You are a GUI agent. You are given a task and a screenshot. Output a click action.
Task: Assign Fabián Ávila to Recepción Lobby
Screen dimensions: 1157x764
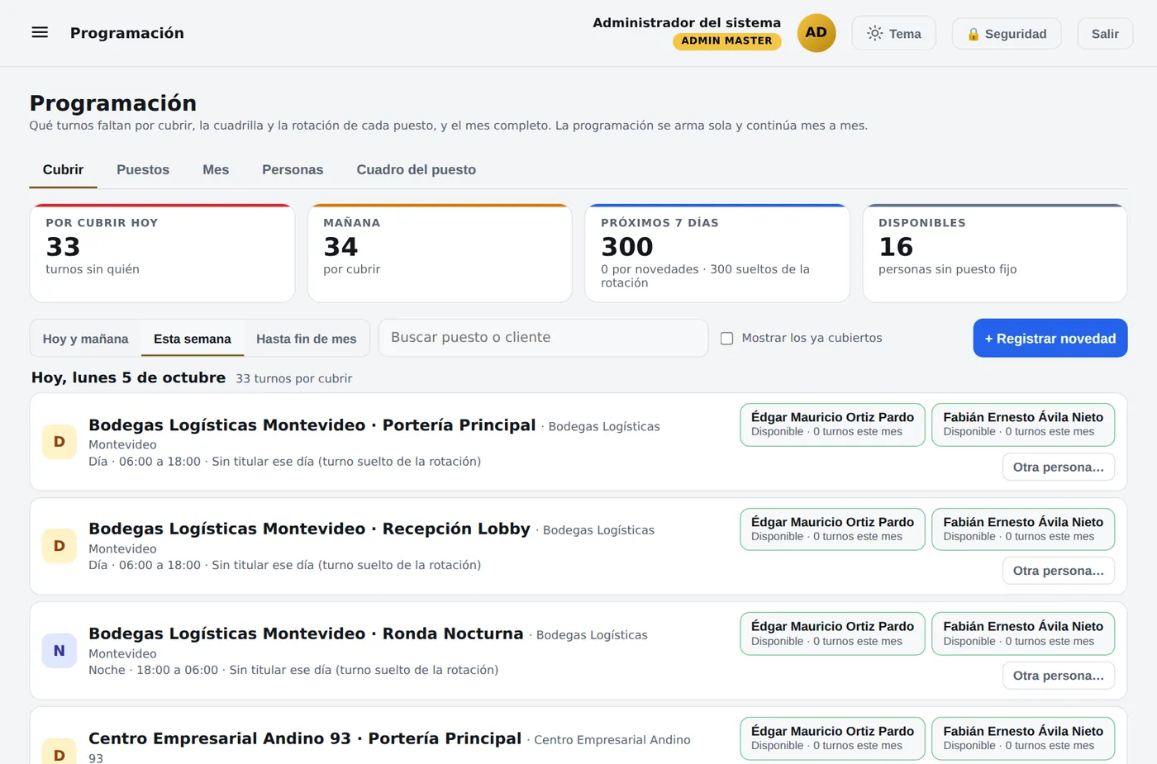1023,529
